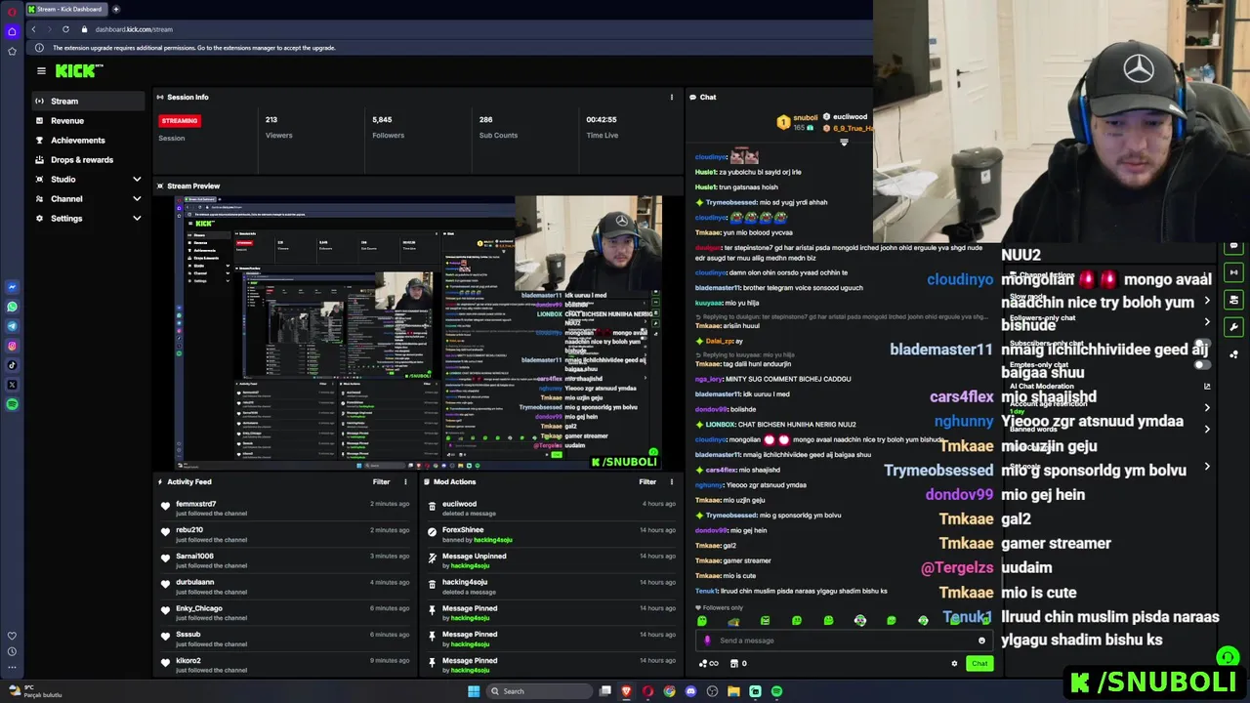Select Message Unpinned mod action
The height and width of the screenshot is (703, 1250).
point(552,560)
